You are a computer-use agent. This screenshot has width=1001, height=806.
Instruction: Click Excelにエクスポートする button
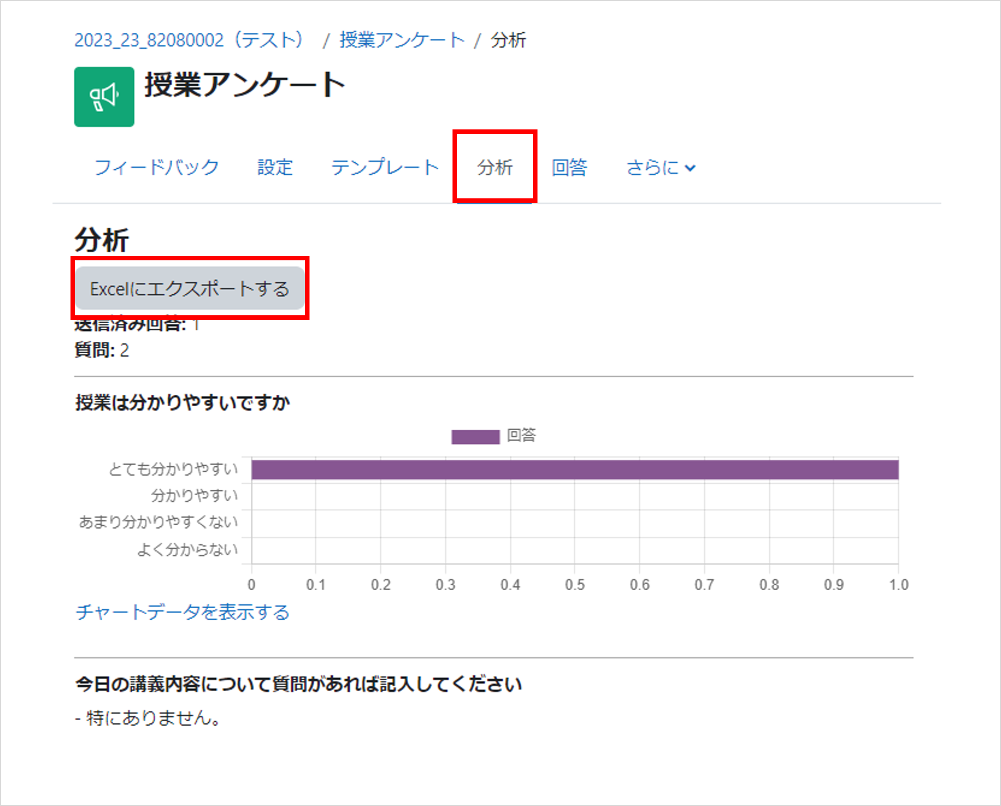190,288
